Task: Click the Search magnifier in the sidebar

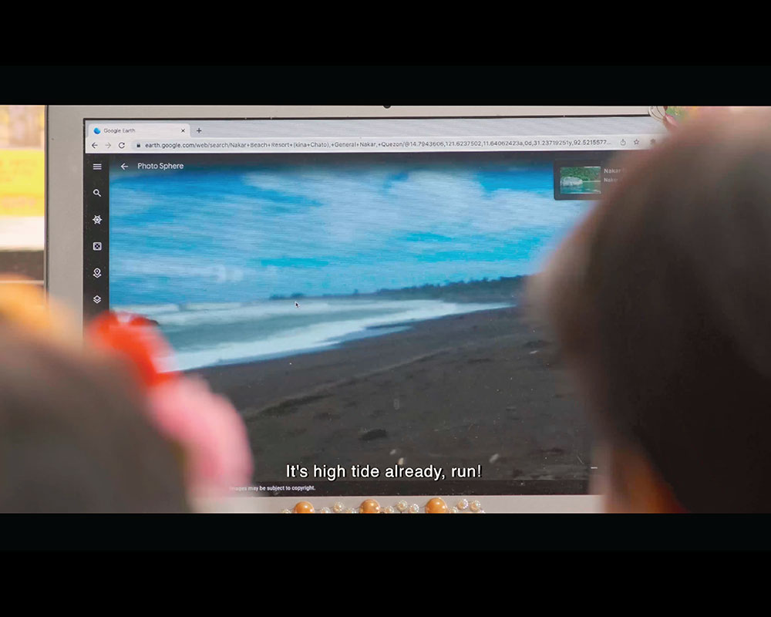Action: (x=97, y=193)
